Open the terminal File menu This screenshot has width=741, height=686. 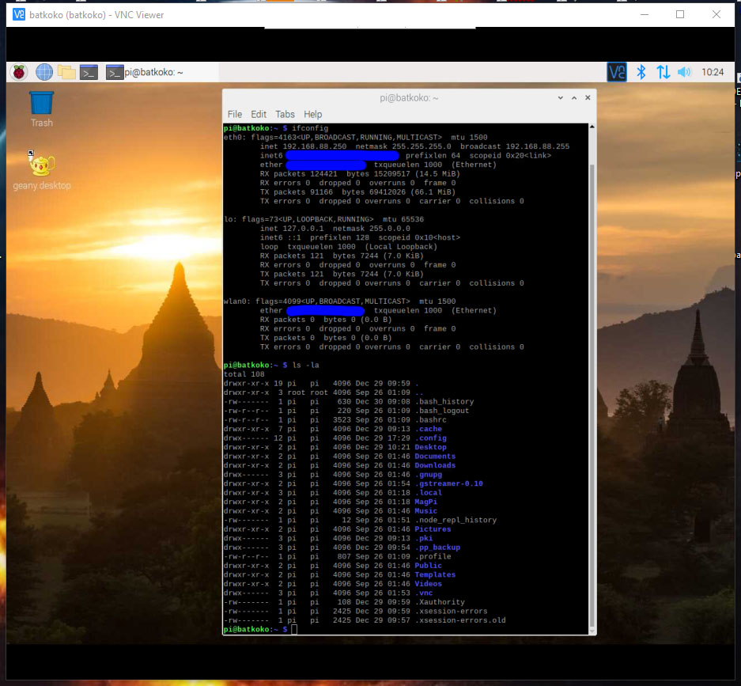tap(234, 115)
